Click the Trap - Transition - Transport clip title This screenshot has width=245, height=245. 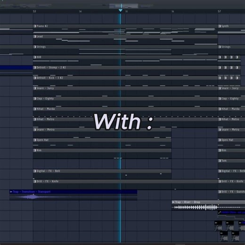(x=32, y=192)
